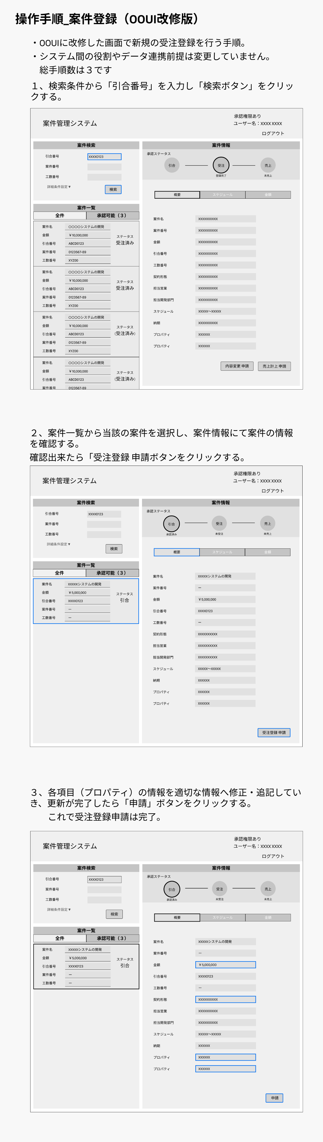The image size is (323, 1142).
Task: Expand 詳細条件設定 in the second screen
Action: point(58,544)
